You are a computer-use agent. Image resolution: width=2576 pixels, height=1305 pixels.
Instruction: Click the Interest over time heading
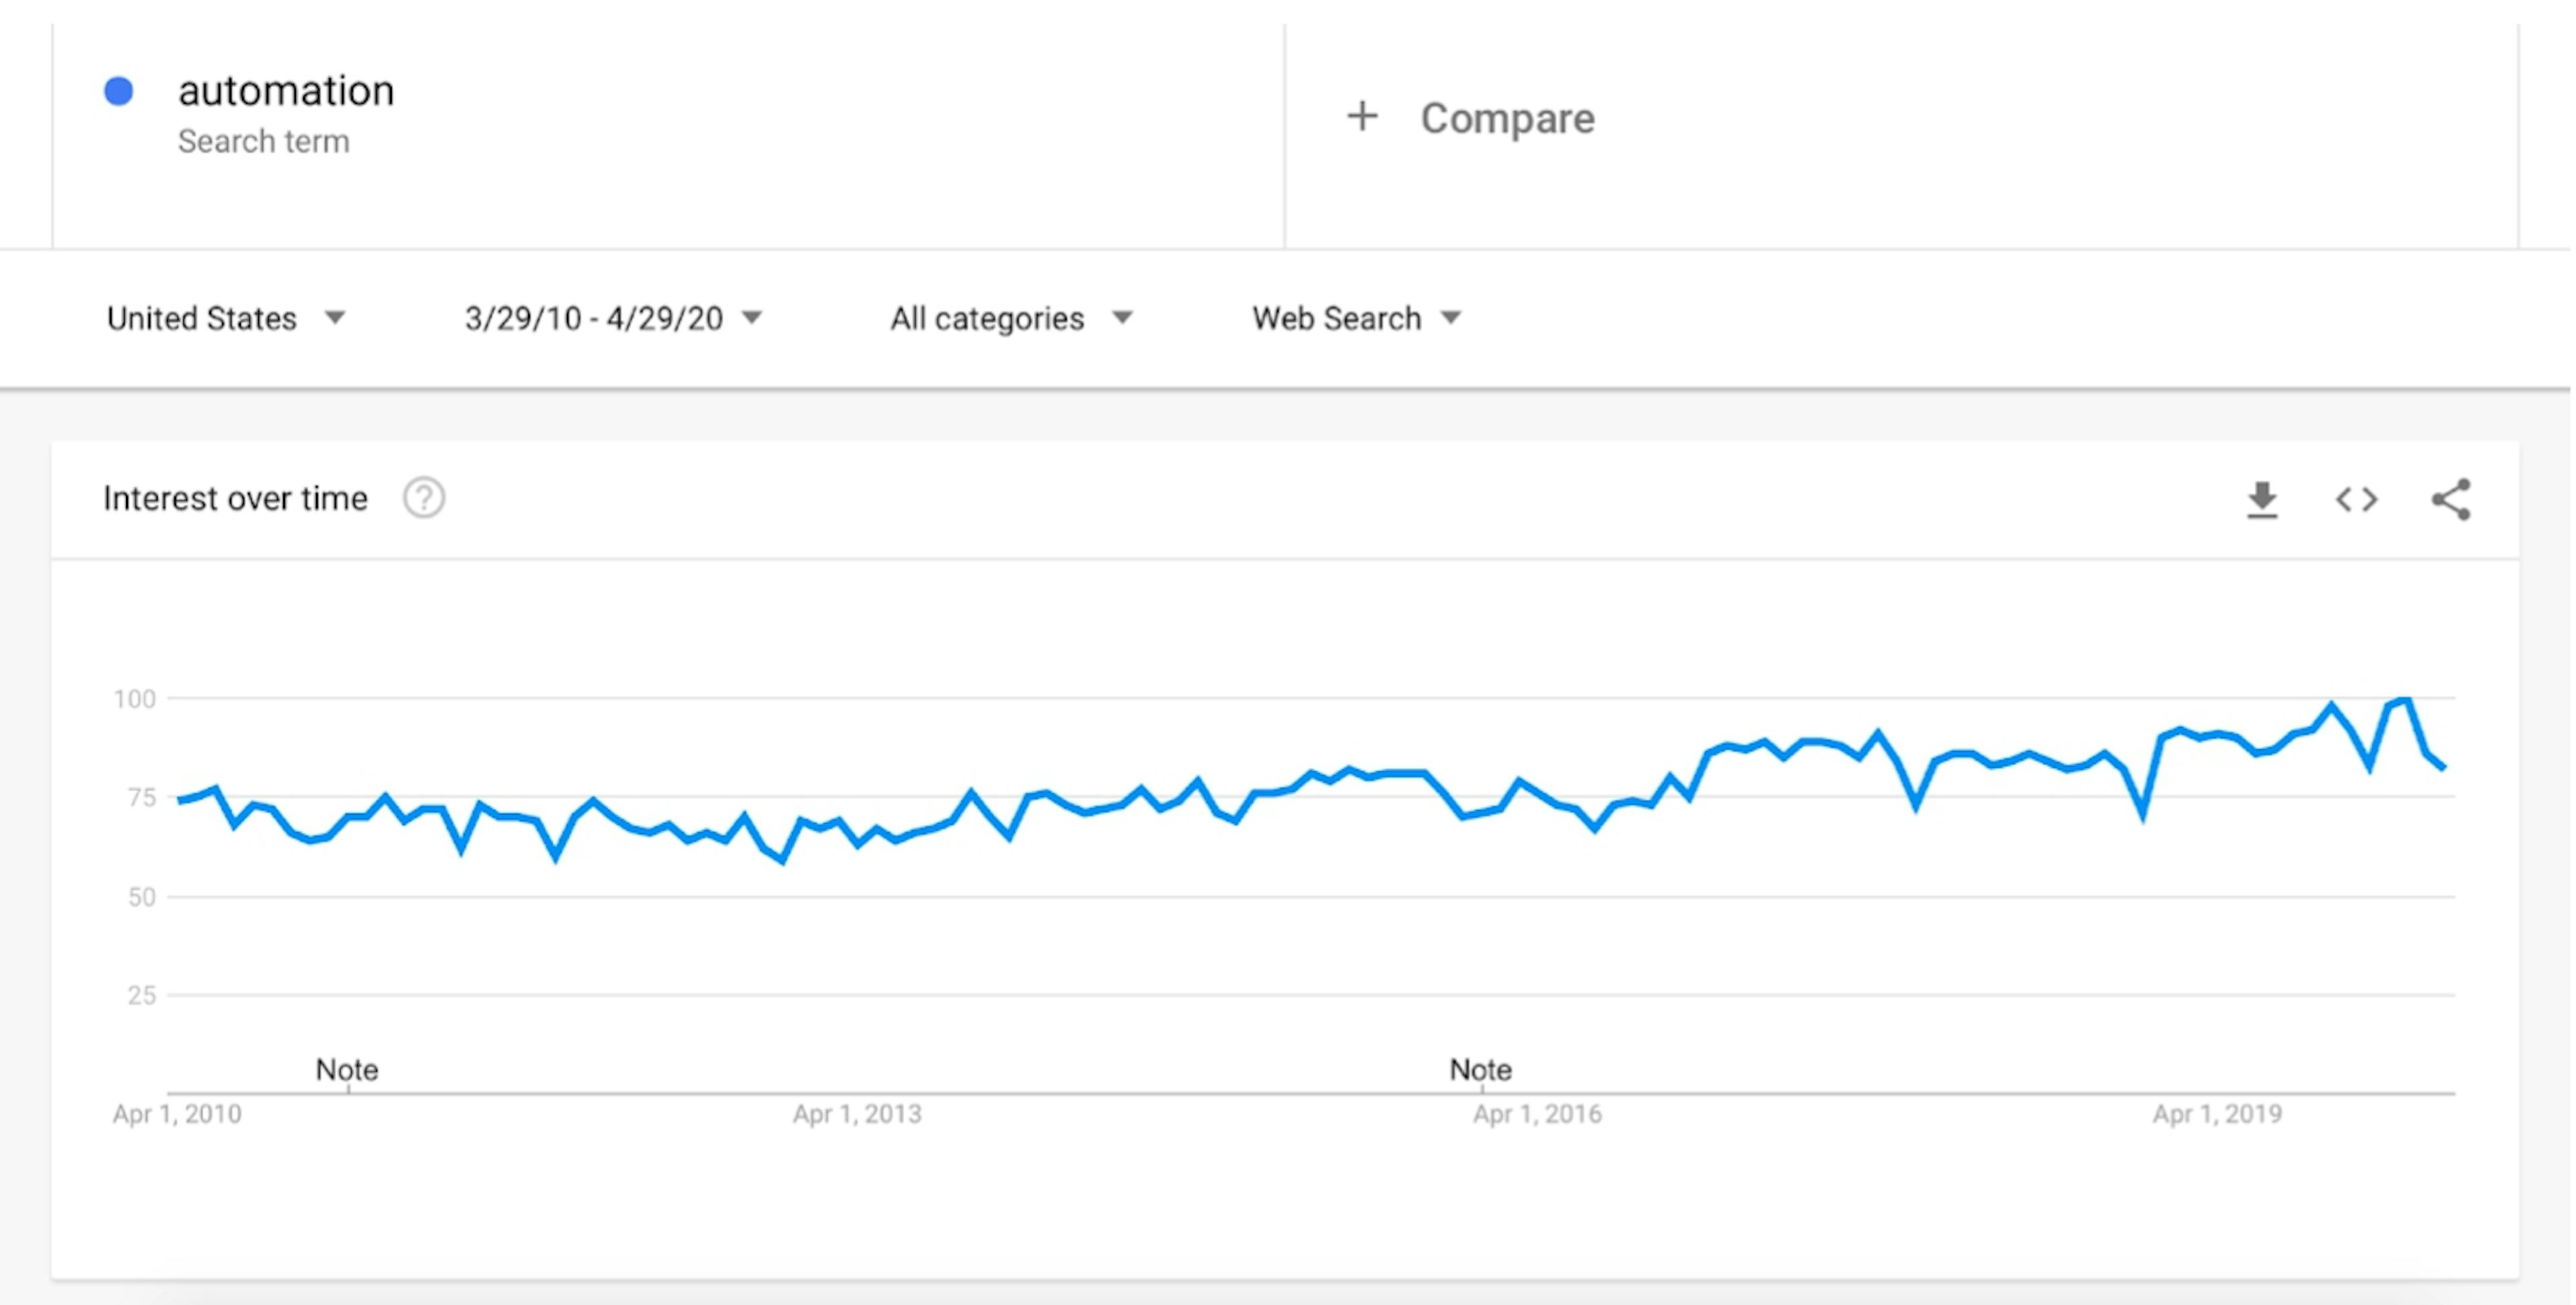click(x=235, y=498)
